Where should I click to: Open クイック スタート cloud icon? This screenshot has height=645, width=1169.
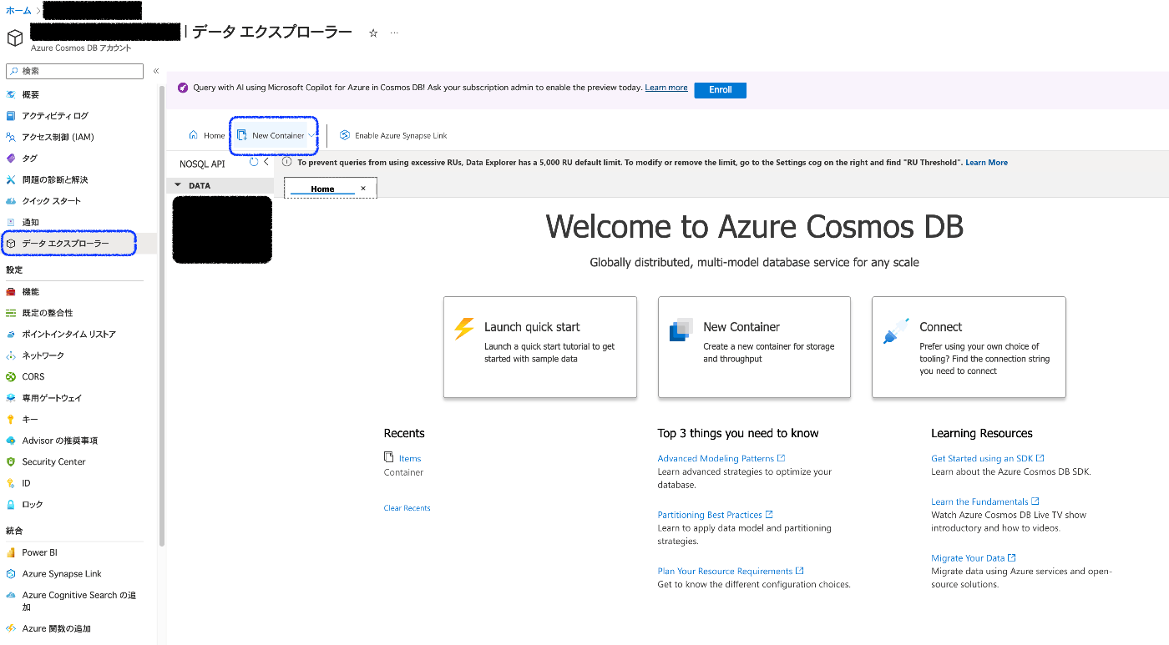pyautogui.click(x=11, y=201)
